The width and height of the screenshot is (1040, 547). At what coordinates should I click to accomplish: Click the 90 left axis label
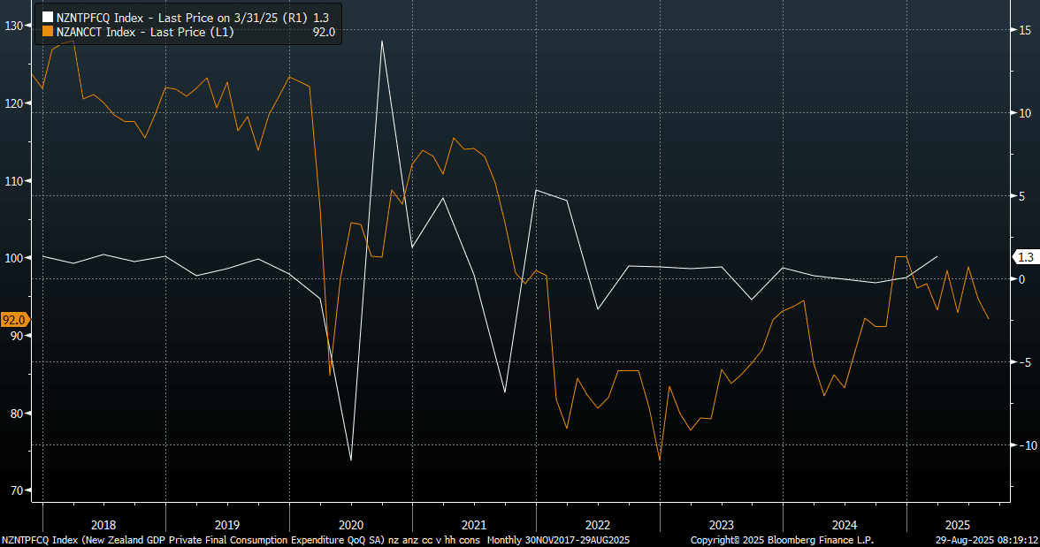click(x=16, y=336)
